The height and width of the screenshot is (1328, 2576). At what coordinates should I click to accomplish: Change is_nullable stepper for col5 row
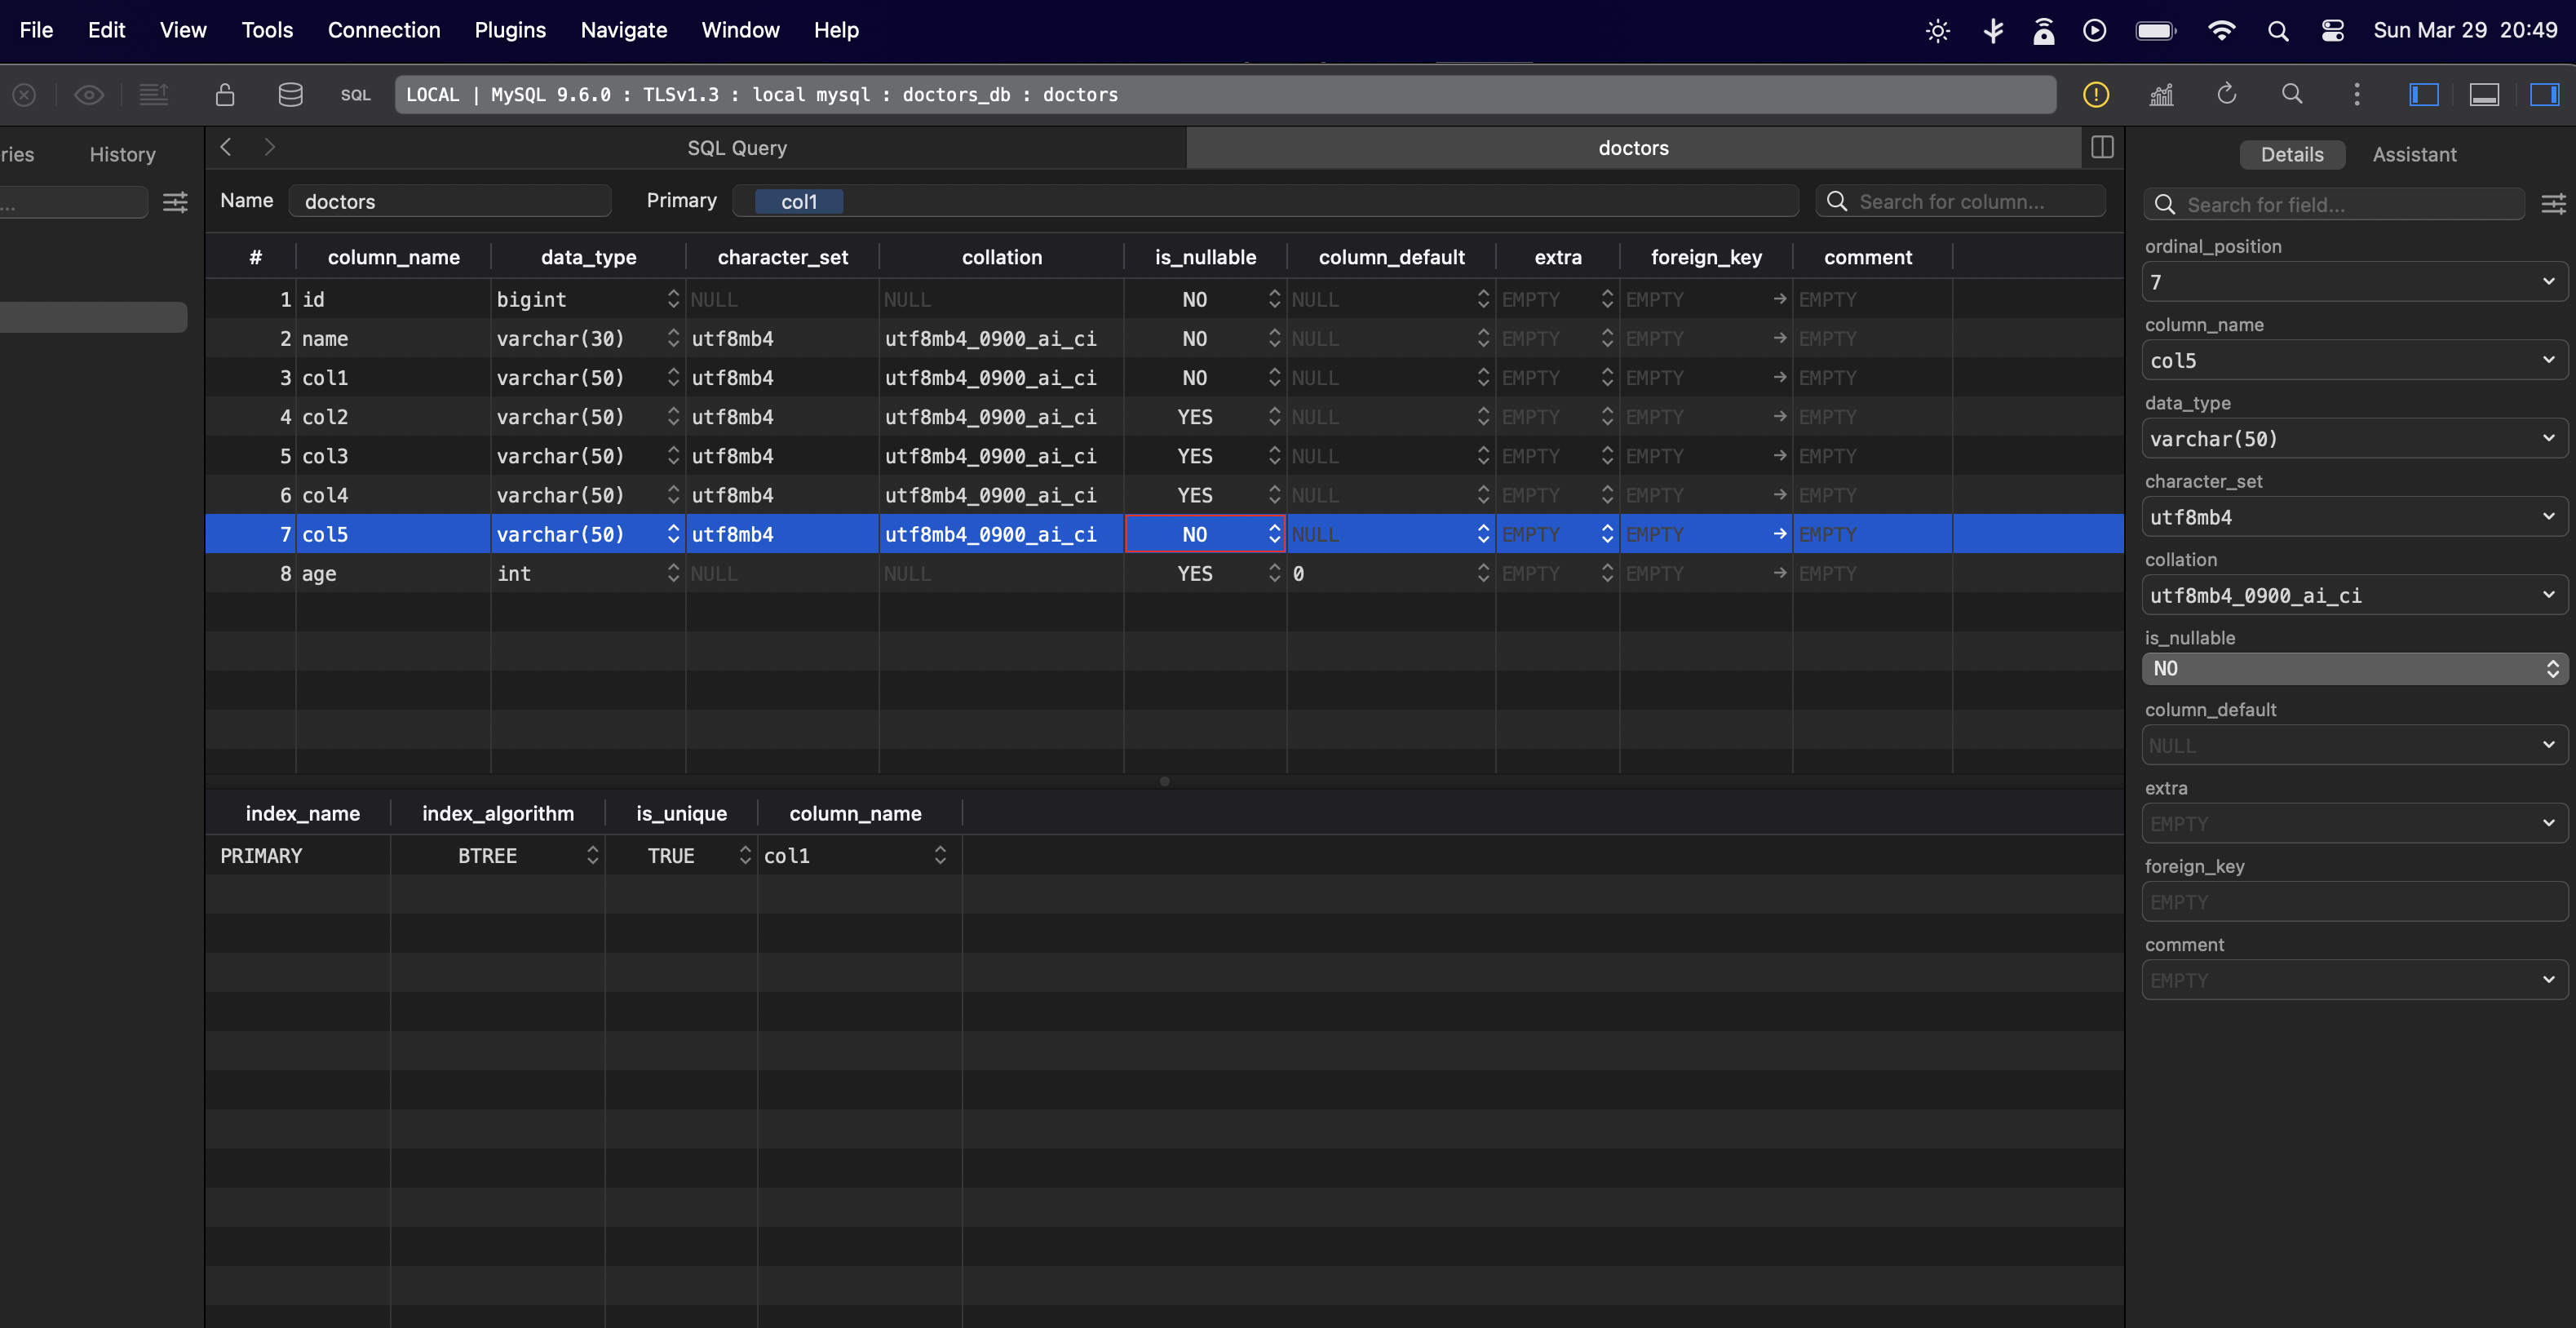(1274, 534)
